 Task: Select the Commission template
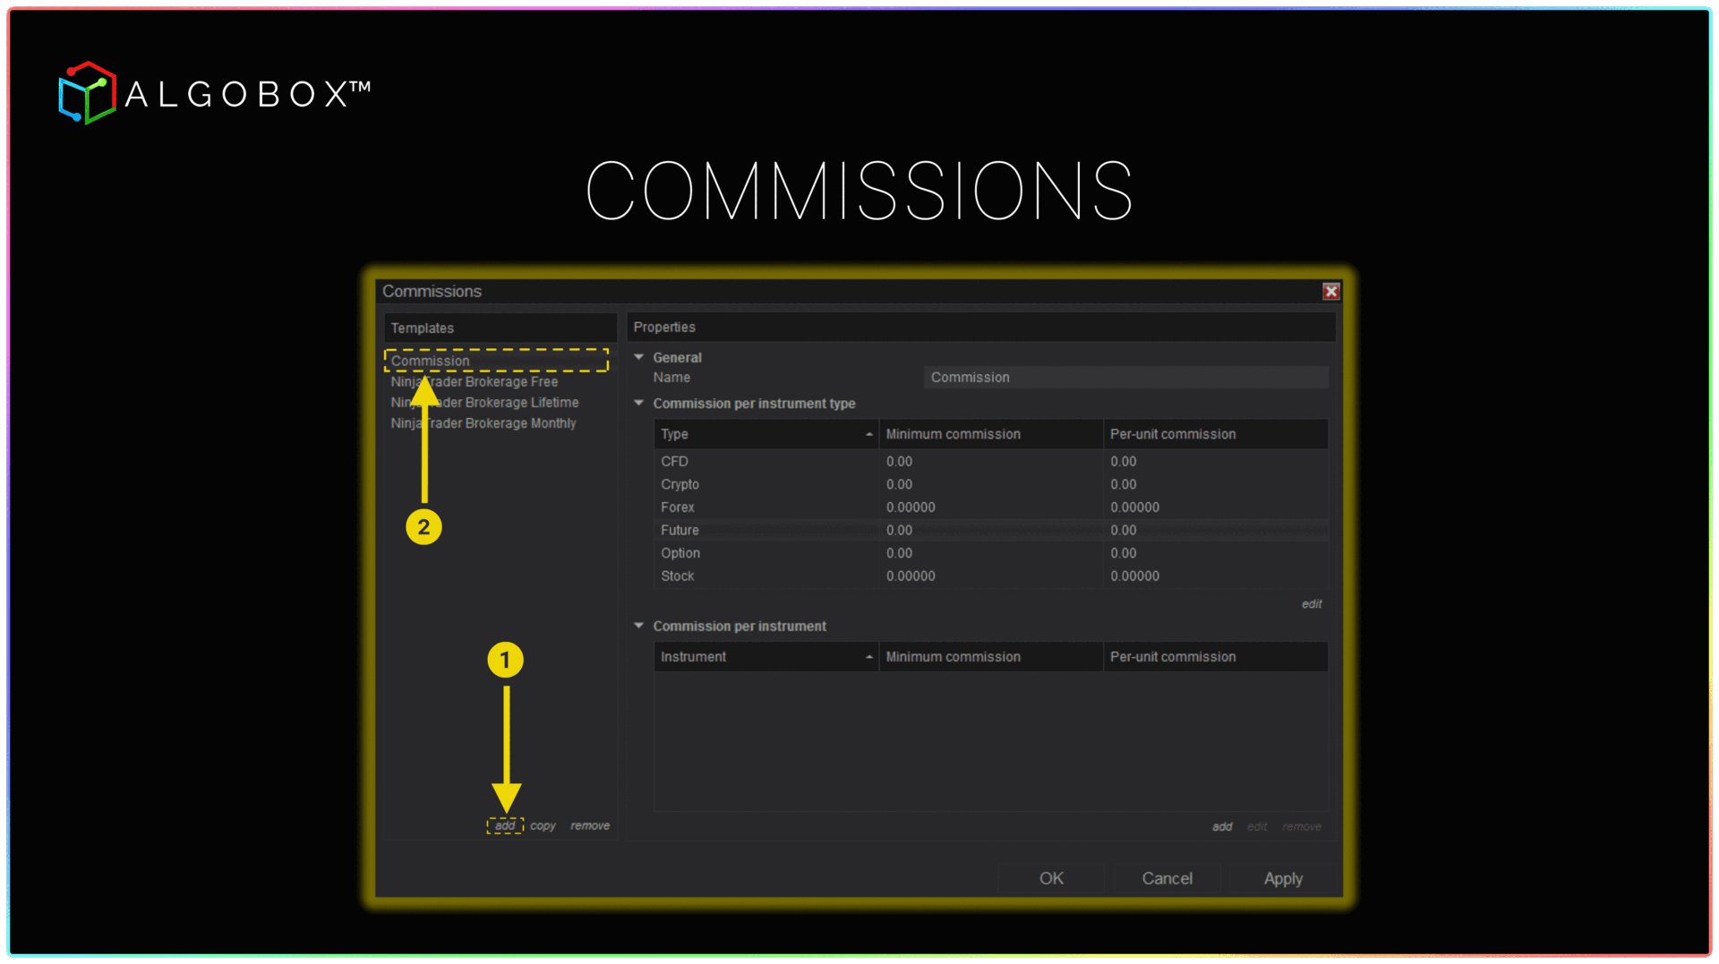(431, 361)
